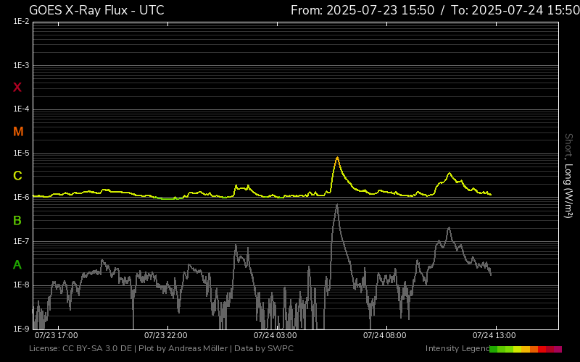Click the '07/24 03:00' time axis label

click(275, 335)
